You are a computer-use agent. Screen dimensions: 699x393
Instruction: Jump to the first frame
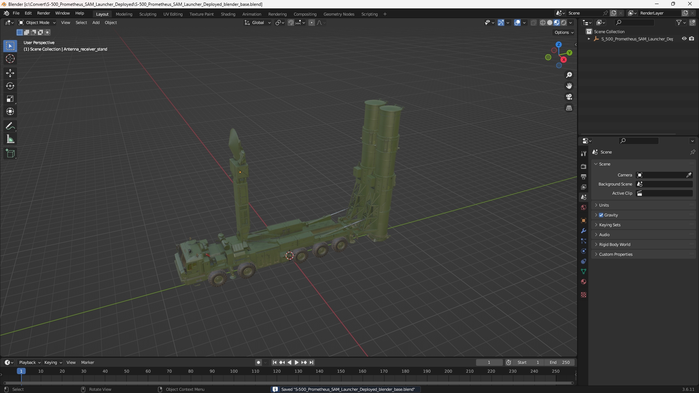coord(275,362)
